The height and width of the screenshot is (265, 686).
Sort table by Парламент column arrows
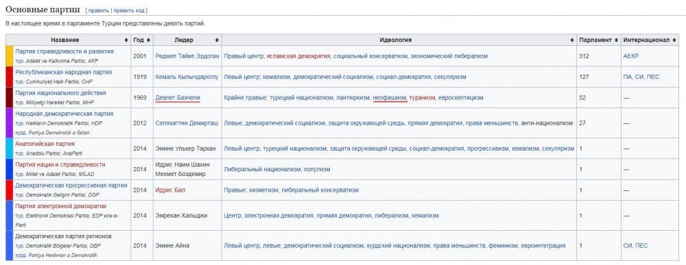[616, 40]
